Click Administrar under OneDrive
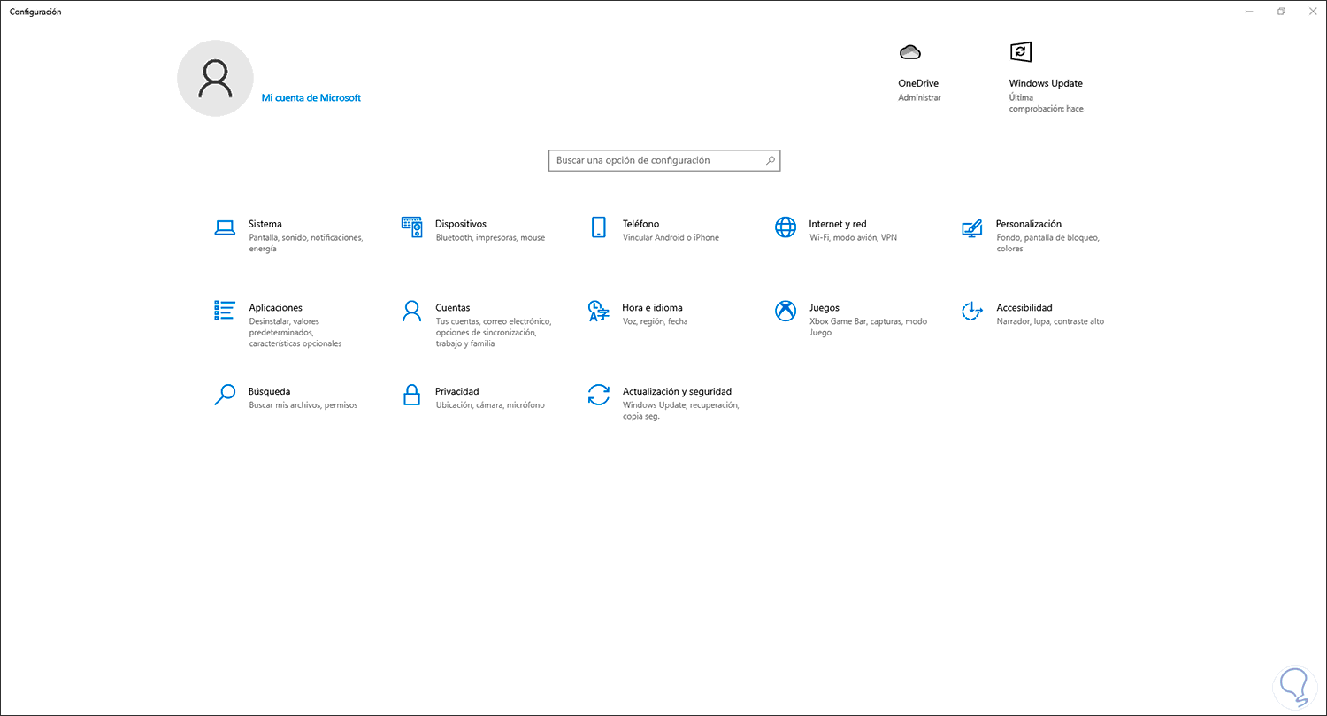 (x=919, y=97)
